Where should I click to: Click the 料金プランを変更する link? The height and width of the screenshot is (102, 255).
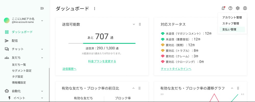click(x=102, y=61)
